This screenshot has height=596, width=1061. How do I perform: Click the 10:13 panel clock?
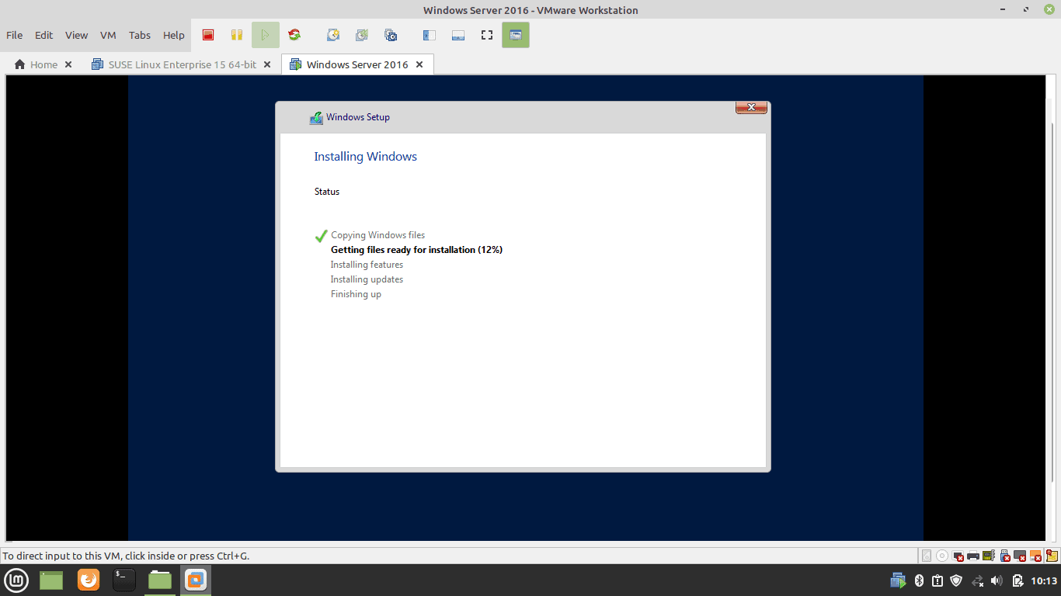(1044, 580)
